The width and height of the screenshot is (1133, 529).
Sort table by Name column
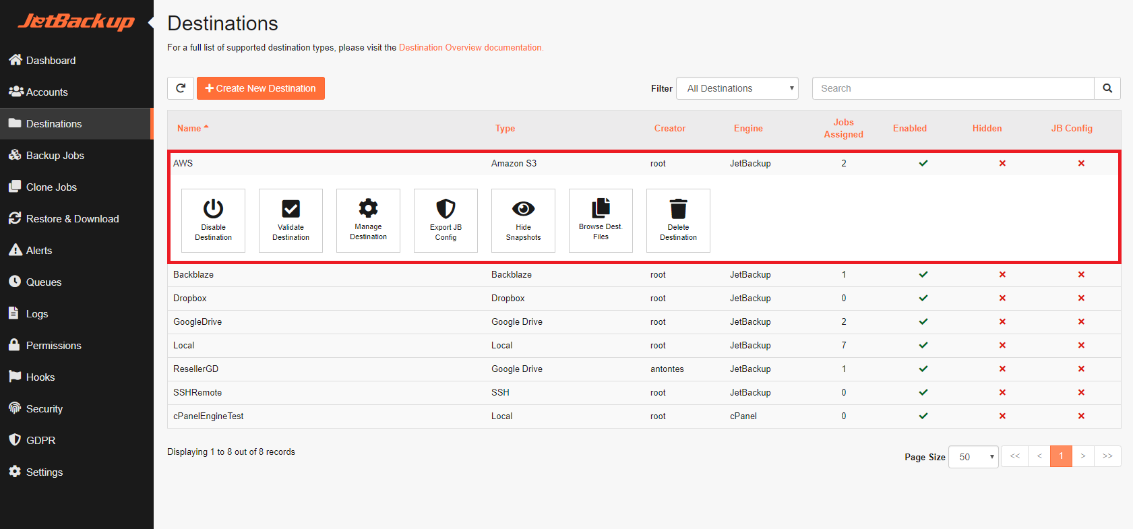click(x=193, y=128)
